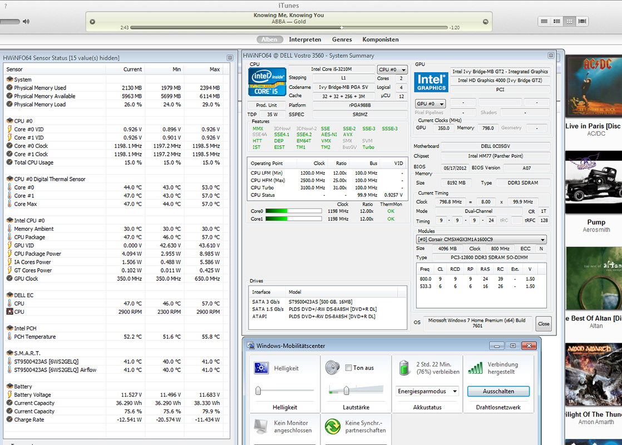The image size is (622, 445).
Task: Click the remaining time -1:20 display
Action: (x=455, y=28)
